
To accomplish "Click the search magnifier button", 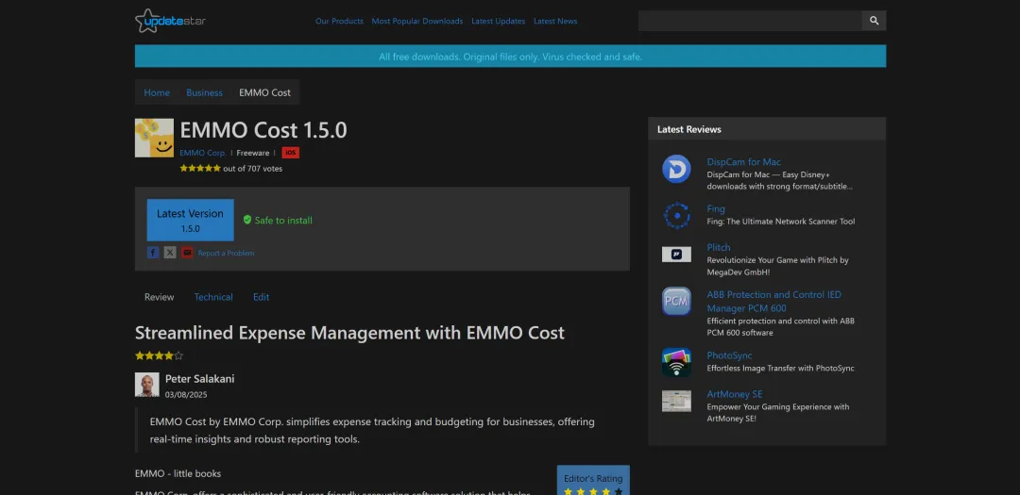I will (x=875, y=21).
